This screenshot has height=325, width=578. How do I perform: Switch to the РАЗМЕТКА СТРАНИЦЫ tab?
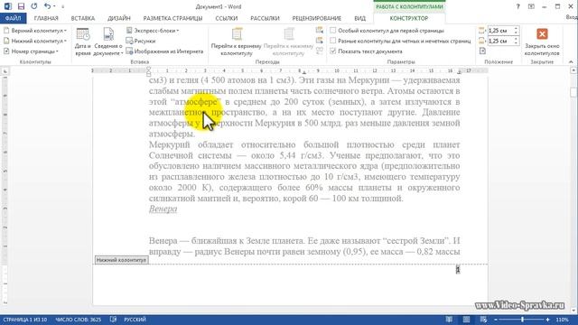pyautogui.click(x=172, y=18)
